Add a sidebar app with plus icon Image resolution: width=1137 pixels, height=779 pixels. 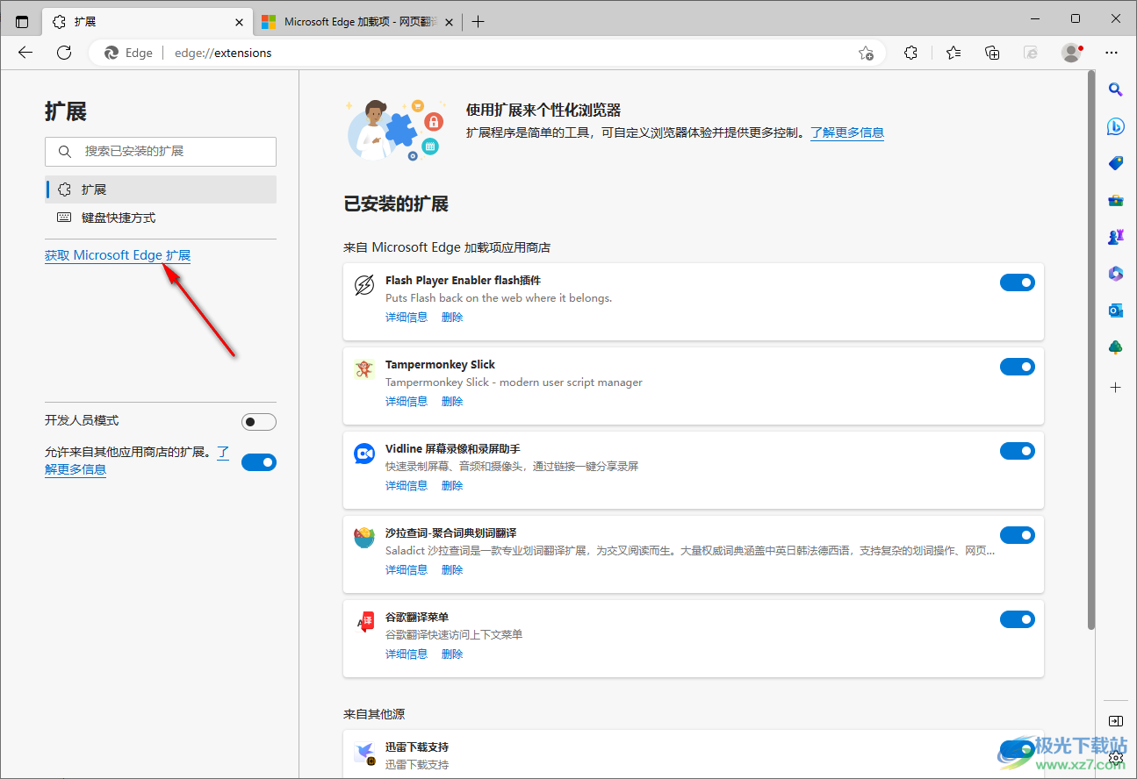pyautogui.click(x=1116, y=387)
